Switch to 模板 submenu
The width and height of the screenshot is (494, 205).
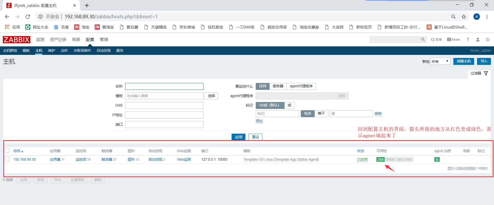26,51
